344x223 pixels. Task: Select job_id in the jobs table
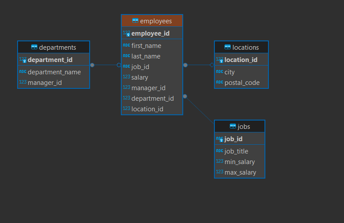[239, 139]
